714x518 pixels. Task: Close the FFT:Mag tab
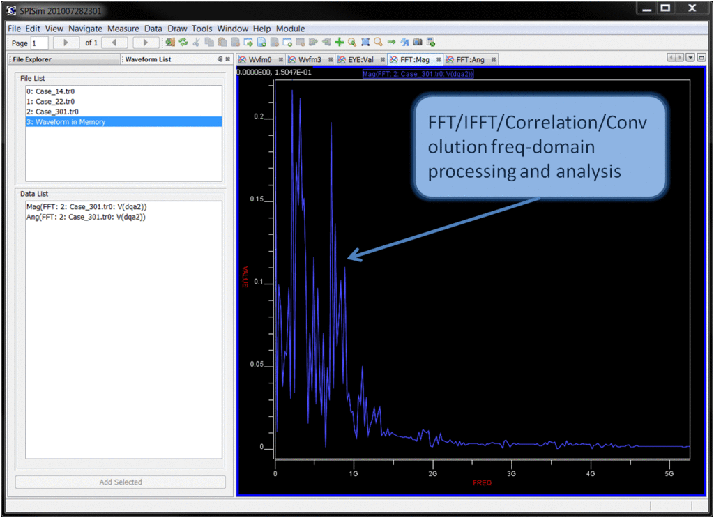click(x=439, y=60)
